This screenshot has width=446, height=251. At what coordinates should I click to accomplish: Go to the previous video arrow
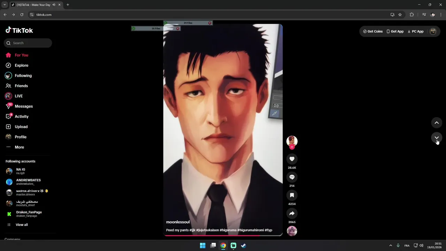point(437,123)
